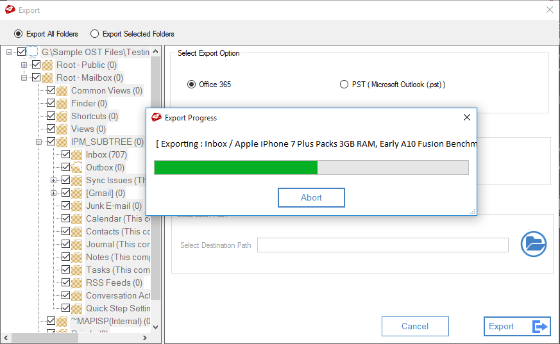Click the Calendar folder icon
This screenshot has width=560, height=344.
click(x=76, y=219)
